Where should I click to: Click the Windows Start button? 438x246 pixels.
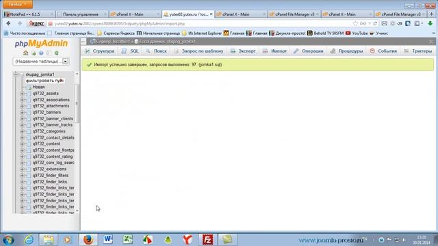tap(8, 240)
